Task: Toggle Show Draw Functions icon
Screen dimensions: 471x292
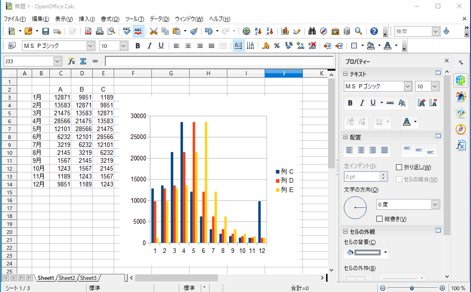Action: click(x=297, y=31)
